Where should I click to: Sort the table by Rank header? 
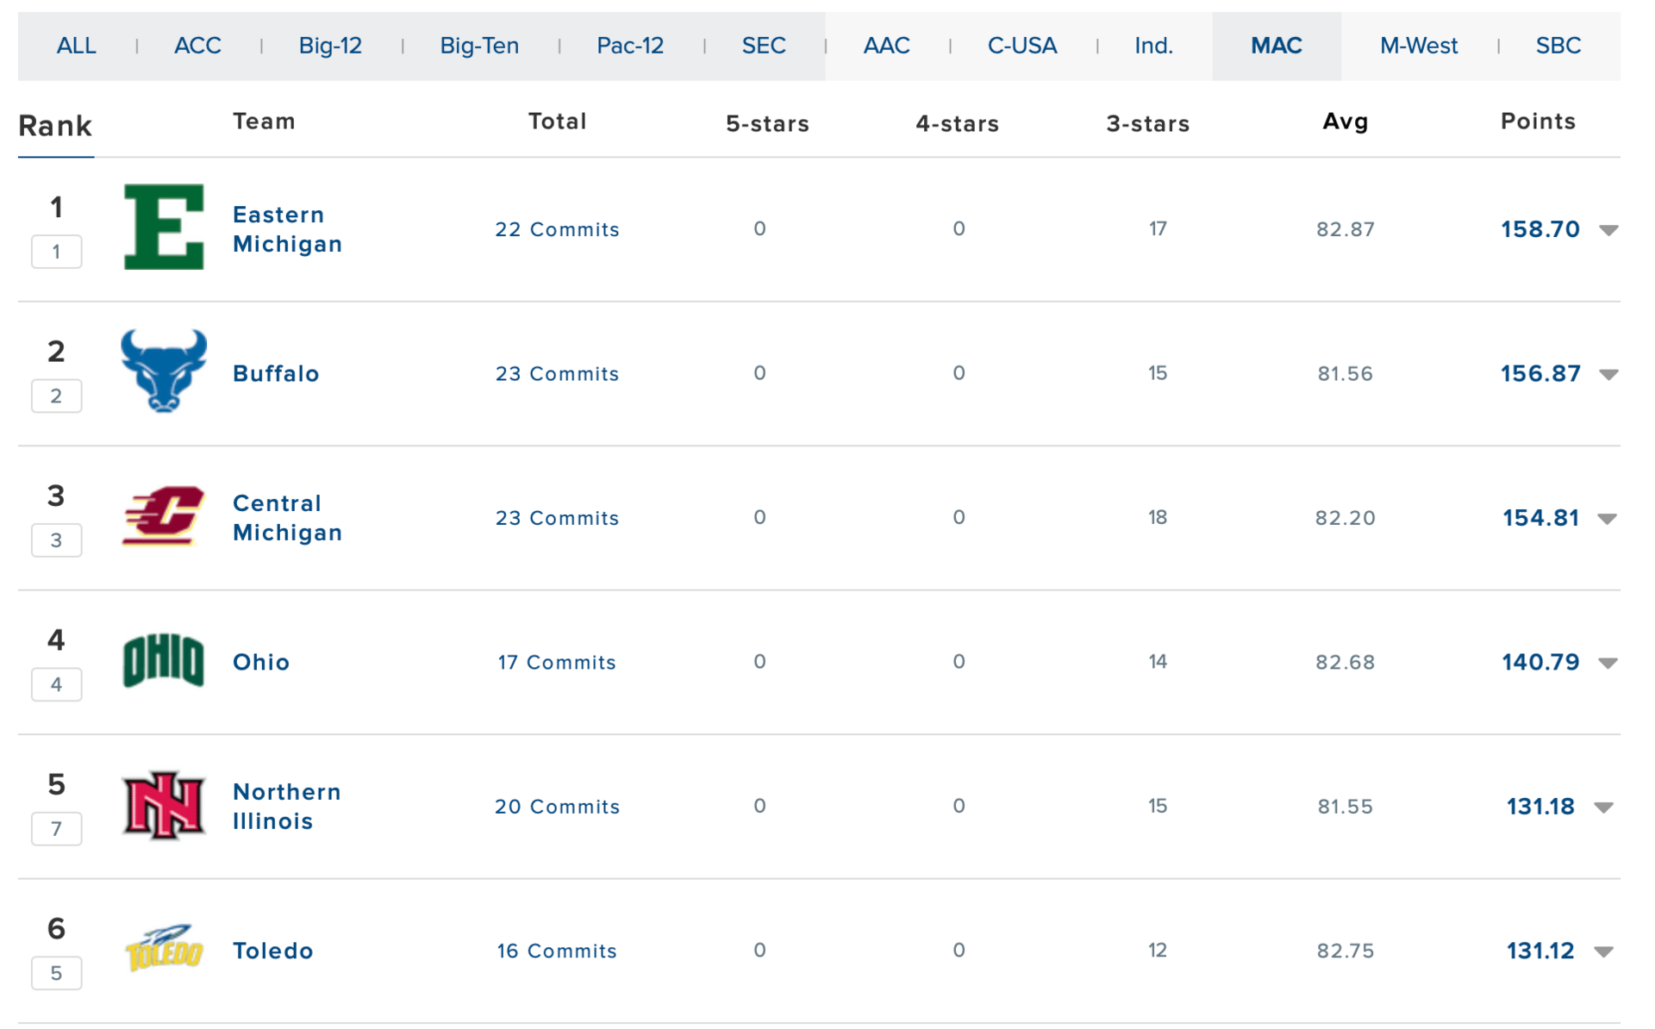coord(55,127)
